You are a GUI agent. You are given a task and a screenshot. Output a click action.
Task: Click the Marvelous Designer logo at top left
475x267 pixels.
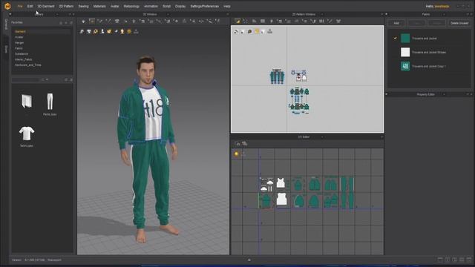tap(7, 6)
